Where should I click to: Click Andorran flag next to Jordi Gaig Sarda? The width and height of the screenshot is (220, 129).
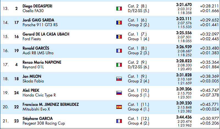tap(119, 23)
